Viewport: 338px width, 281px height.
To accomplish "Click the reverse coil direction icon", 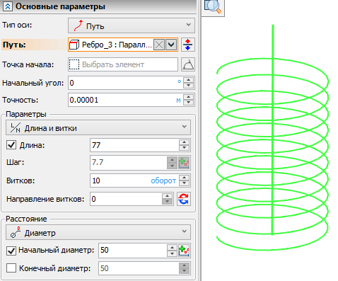I will 184,199.
